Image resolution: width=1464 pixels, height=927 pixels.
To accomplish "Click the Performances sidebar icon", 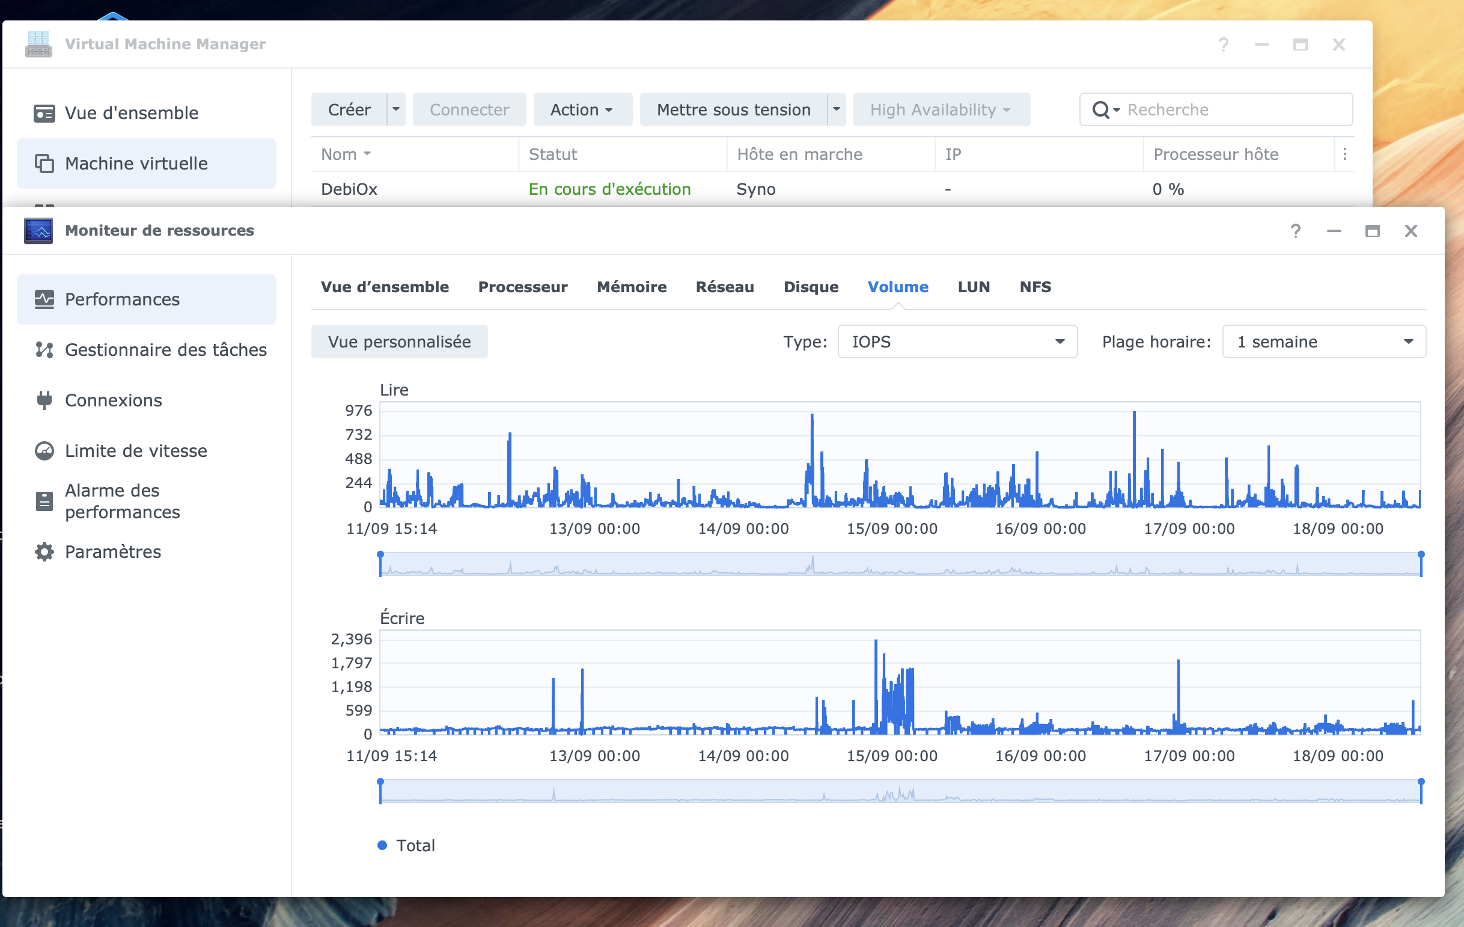I will [44, 299].
